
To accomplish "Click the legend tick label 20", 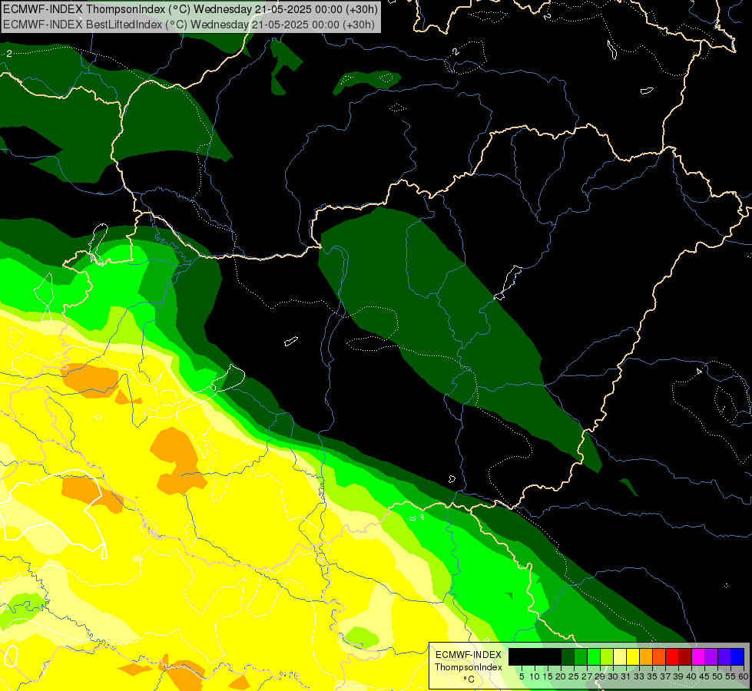I will coord(561,676).
